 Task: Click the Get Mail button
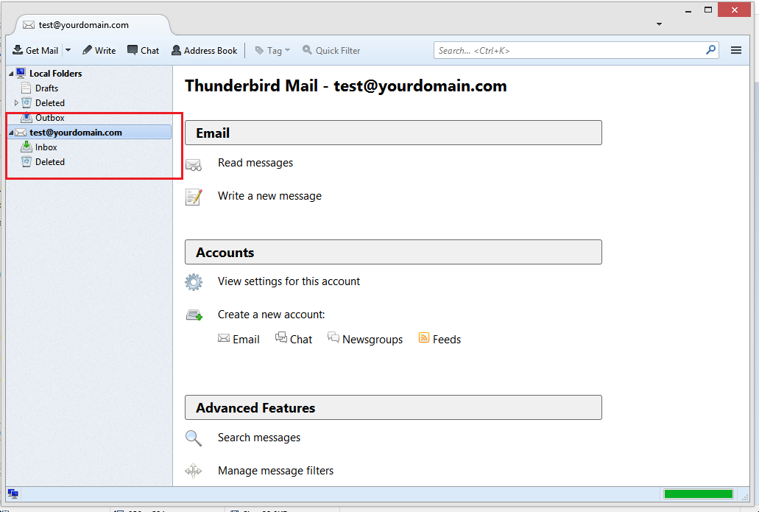coord(35,50)
